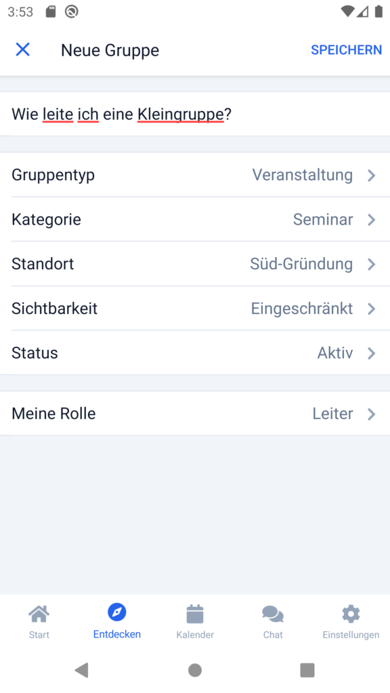This screenshot has height=693, width=390.
Task: Tap the Android recent apps square
Action: point(307,670)
